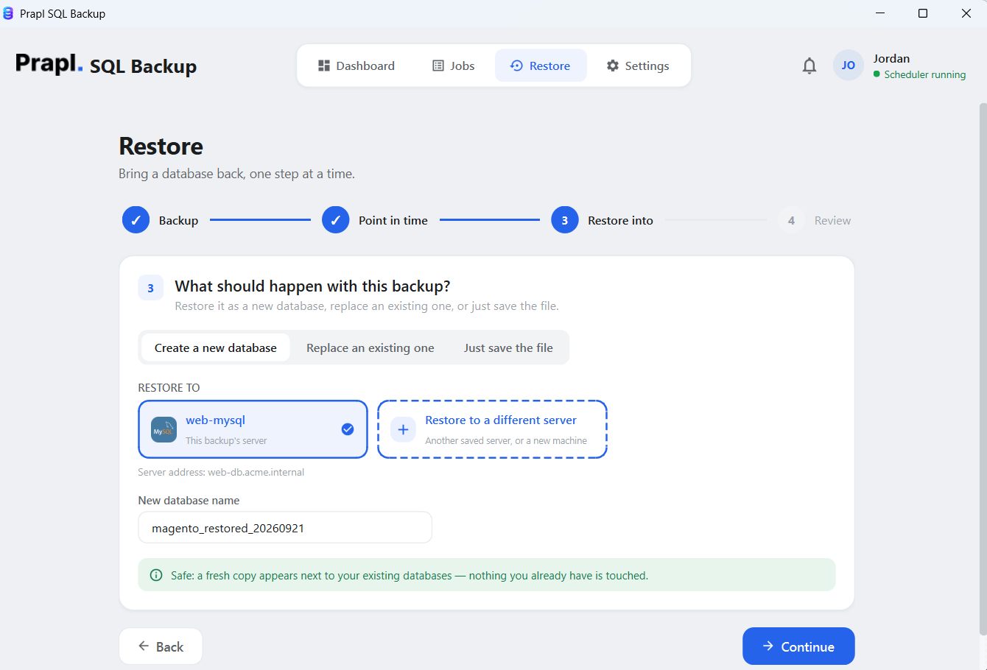This screenshot has height=670, width=987.
Task: Click the Point in time step checkmark
Action: tap(335, 220)
